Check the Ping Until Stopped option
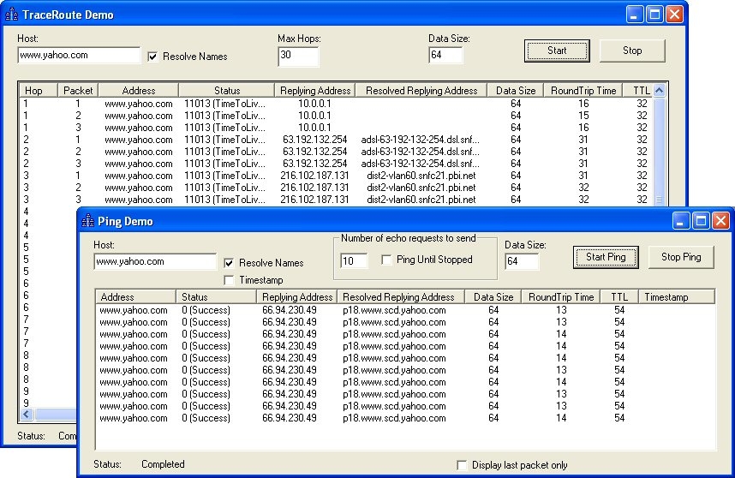The height and width of the screenshot is (478, 735). pyautogui.click(x=386, y=260)
